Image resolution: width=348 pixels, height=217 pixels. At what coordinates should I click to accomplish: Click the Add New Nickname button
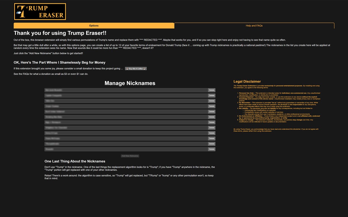pyautogui.click(x=130, y=156)
